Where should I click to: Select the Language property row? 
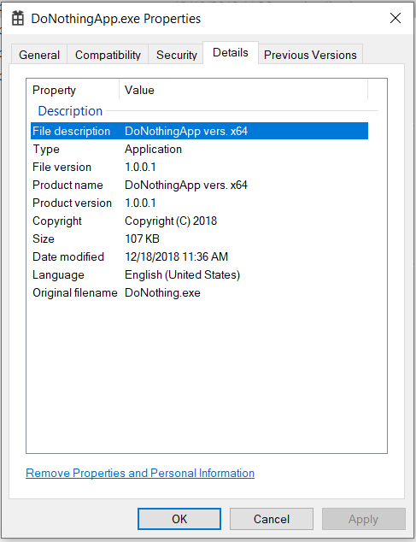[199, 274]
